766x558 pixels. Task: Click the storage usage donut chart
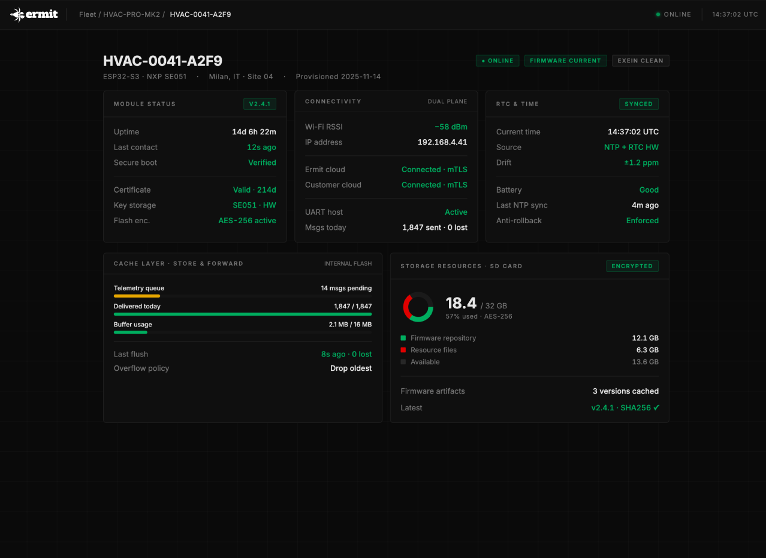coord(418,307)
